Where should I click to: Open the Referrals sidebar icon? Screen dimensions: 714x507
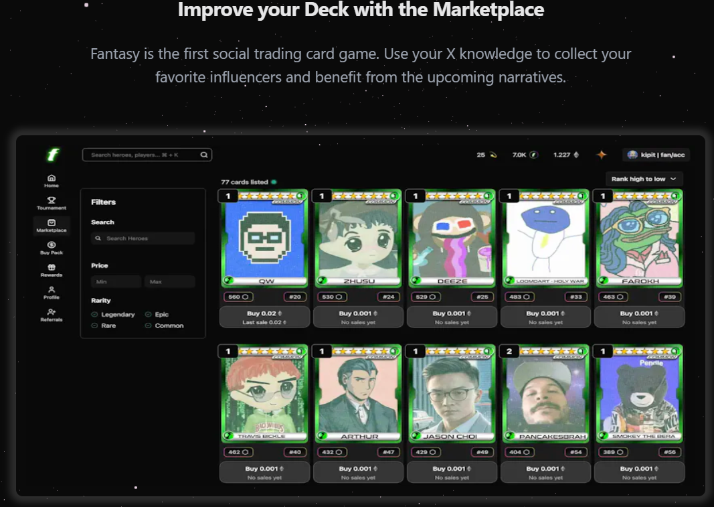pyautogui.click(x=52, y=313)
